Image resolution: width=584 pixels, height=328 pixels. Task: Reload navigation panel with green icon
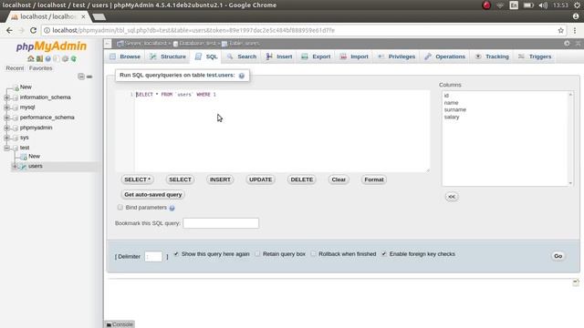click(74, 58)
